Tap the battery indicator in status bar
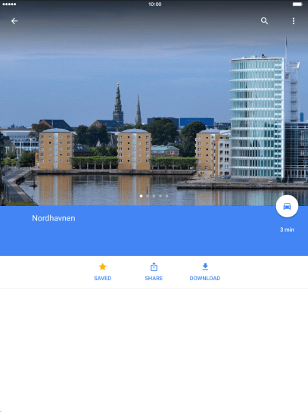 (297, 5)
